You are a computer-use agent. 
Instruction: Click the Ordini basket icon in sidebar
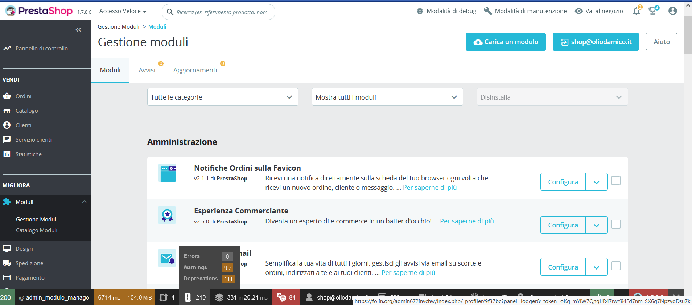pos(7,96)
